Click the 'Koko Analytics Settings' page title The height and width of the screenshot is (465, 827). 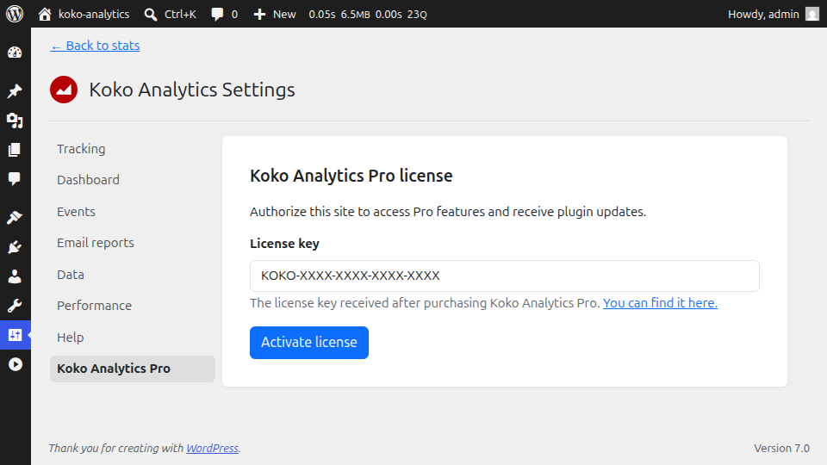[192, 90]
